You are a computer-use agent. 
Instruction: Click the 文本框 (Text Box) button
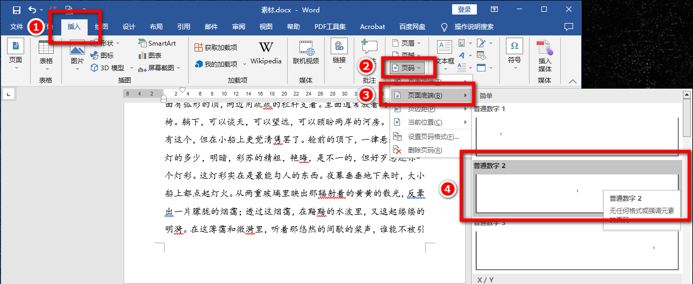(x=445, y=55)
